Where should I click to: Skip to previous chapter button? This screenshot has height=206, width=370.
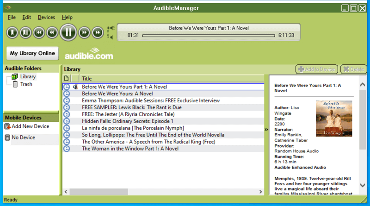click(x=39, y=32)
